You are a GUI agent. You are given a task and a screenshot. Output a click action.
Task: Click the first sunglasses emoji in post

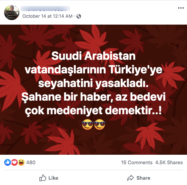tap(87, 124)
